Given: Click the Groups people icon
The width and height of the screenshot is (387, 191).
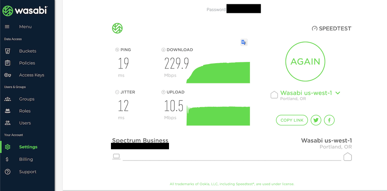Looking at the screenshot, I should pyautogui.click(x=8, y=99).
